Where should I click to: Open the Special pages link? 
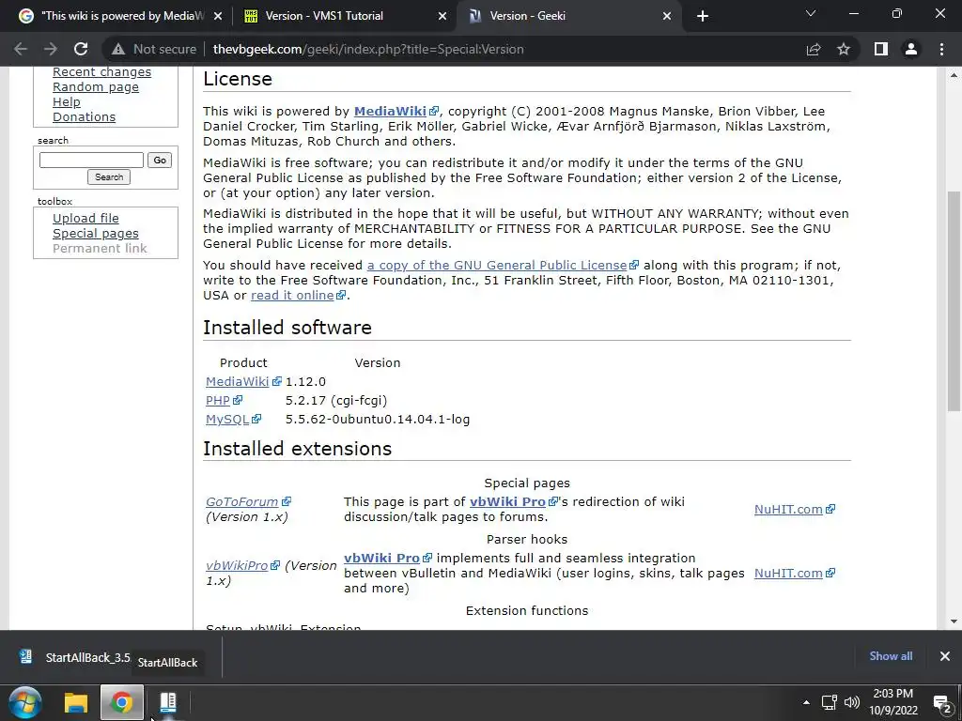(x=96, y=234)
